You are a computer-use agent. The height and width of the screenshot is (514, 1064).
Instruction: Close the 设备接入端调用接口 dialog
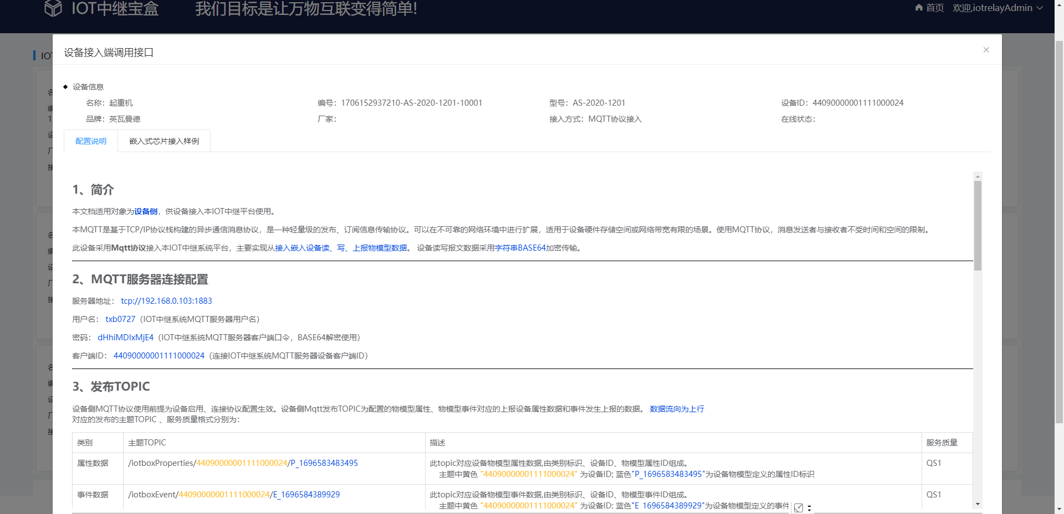point(986,50)
